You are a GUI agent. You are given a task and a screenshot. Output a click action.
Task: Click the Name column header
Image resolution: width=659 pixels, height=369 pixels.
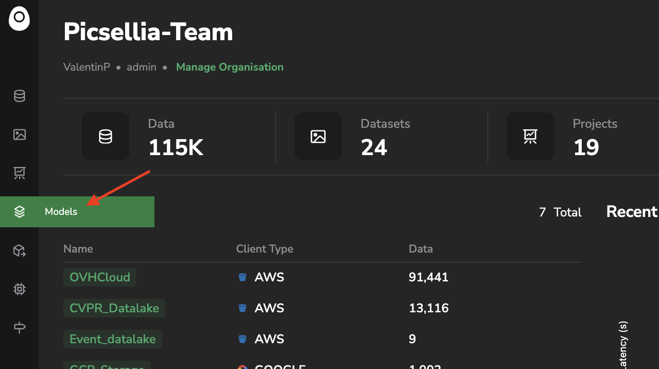78,249
